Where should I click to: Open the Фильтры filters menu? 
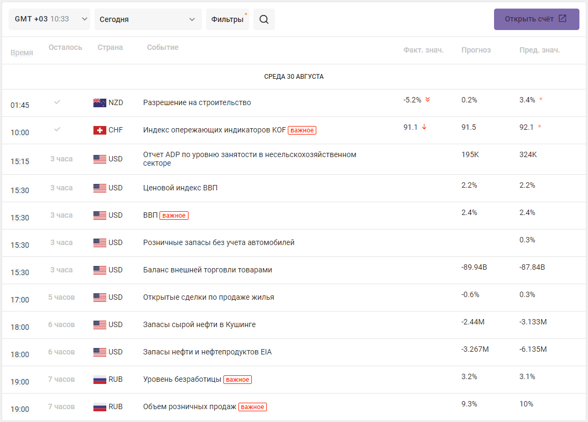coord(227,19)
